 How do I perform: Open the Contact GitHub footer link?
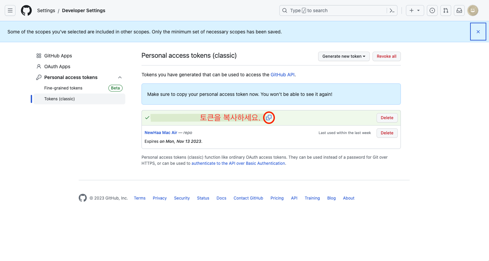coord(248,198)
